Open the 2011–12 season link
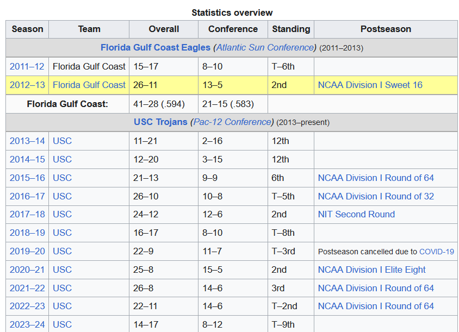 pyautogui.click(x=27, y=66)
